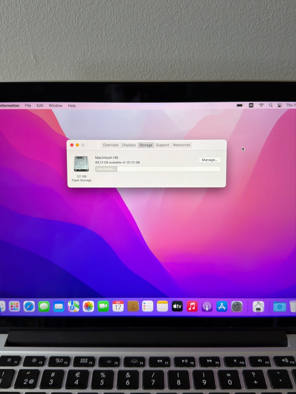This screenshot has width=296, height=394.
Task: Click the Macintosh HD drive icon
Action: 81,164
